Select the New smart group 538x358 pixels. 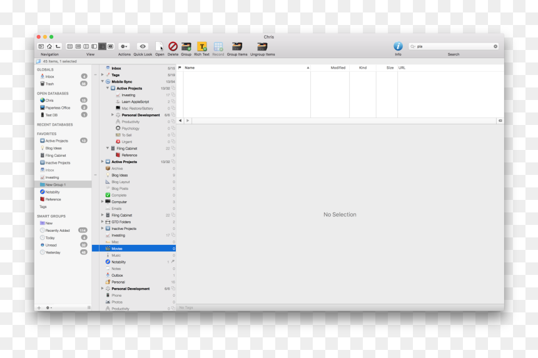63,223
